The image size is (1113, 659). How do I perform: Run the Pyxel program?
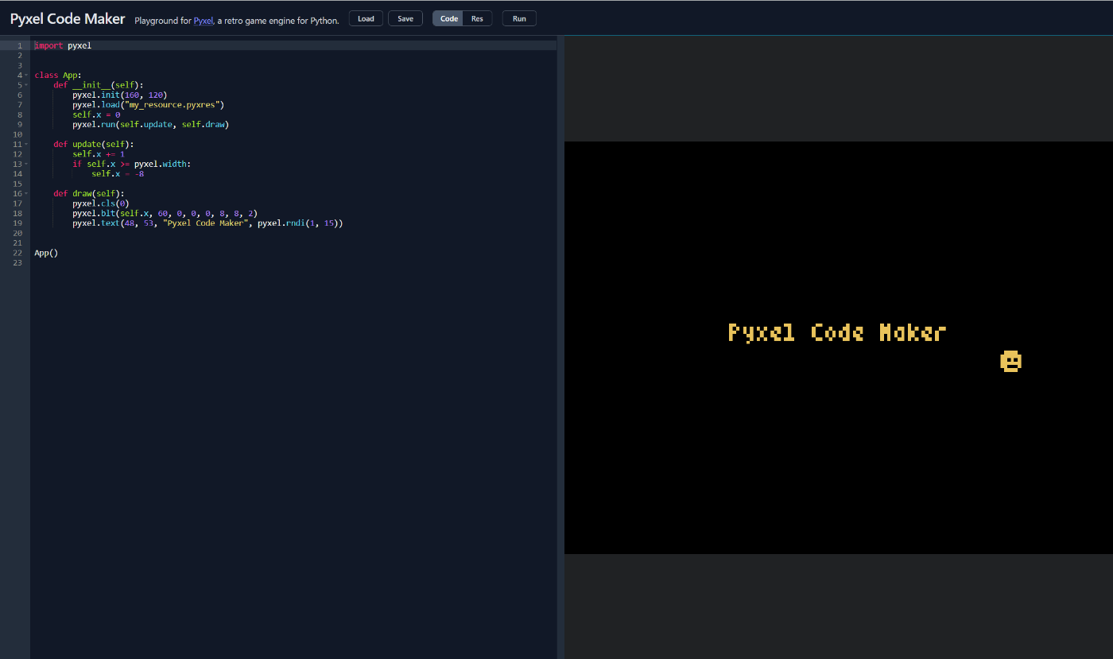point(519,18)
